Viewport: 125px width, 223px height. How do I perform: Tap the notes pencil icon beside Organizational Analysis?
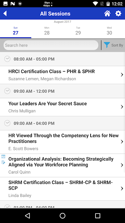tap(3, 162)
